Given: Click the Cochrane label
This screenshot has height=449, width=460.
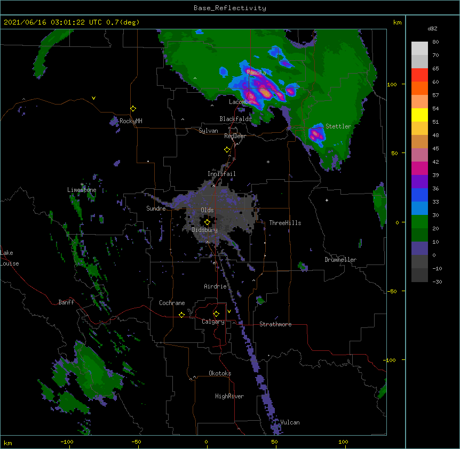Looking at the screenshot, I should pos(172,303).
